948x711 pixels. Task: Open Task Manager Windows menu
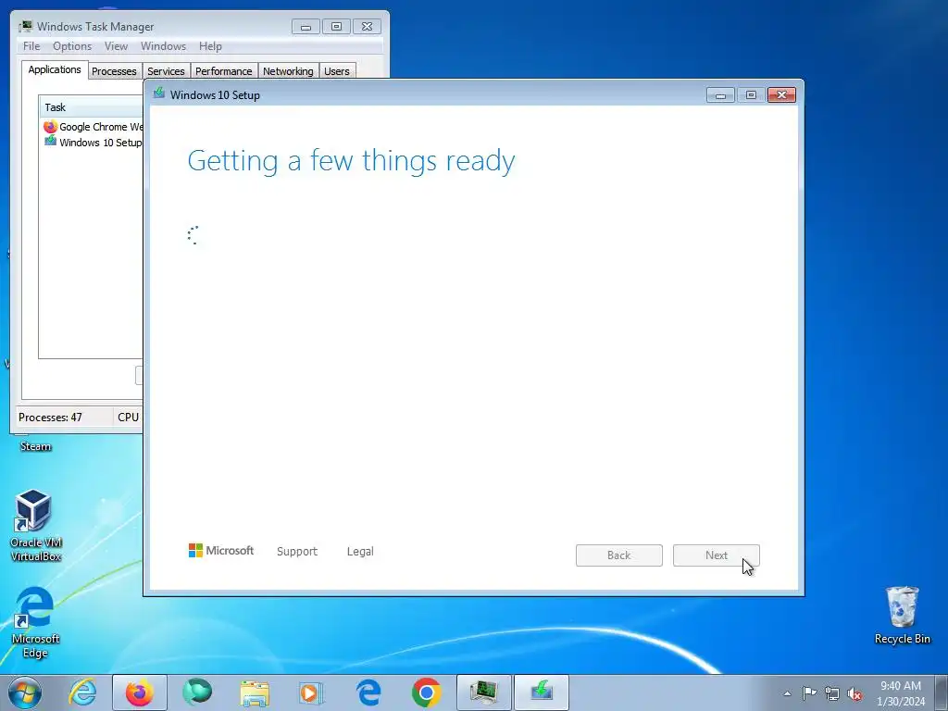(163, 46)
